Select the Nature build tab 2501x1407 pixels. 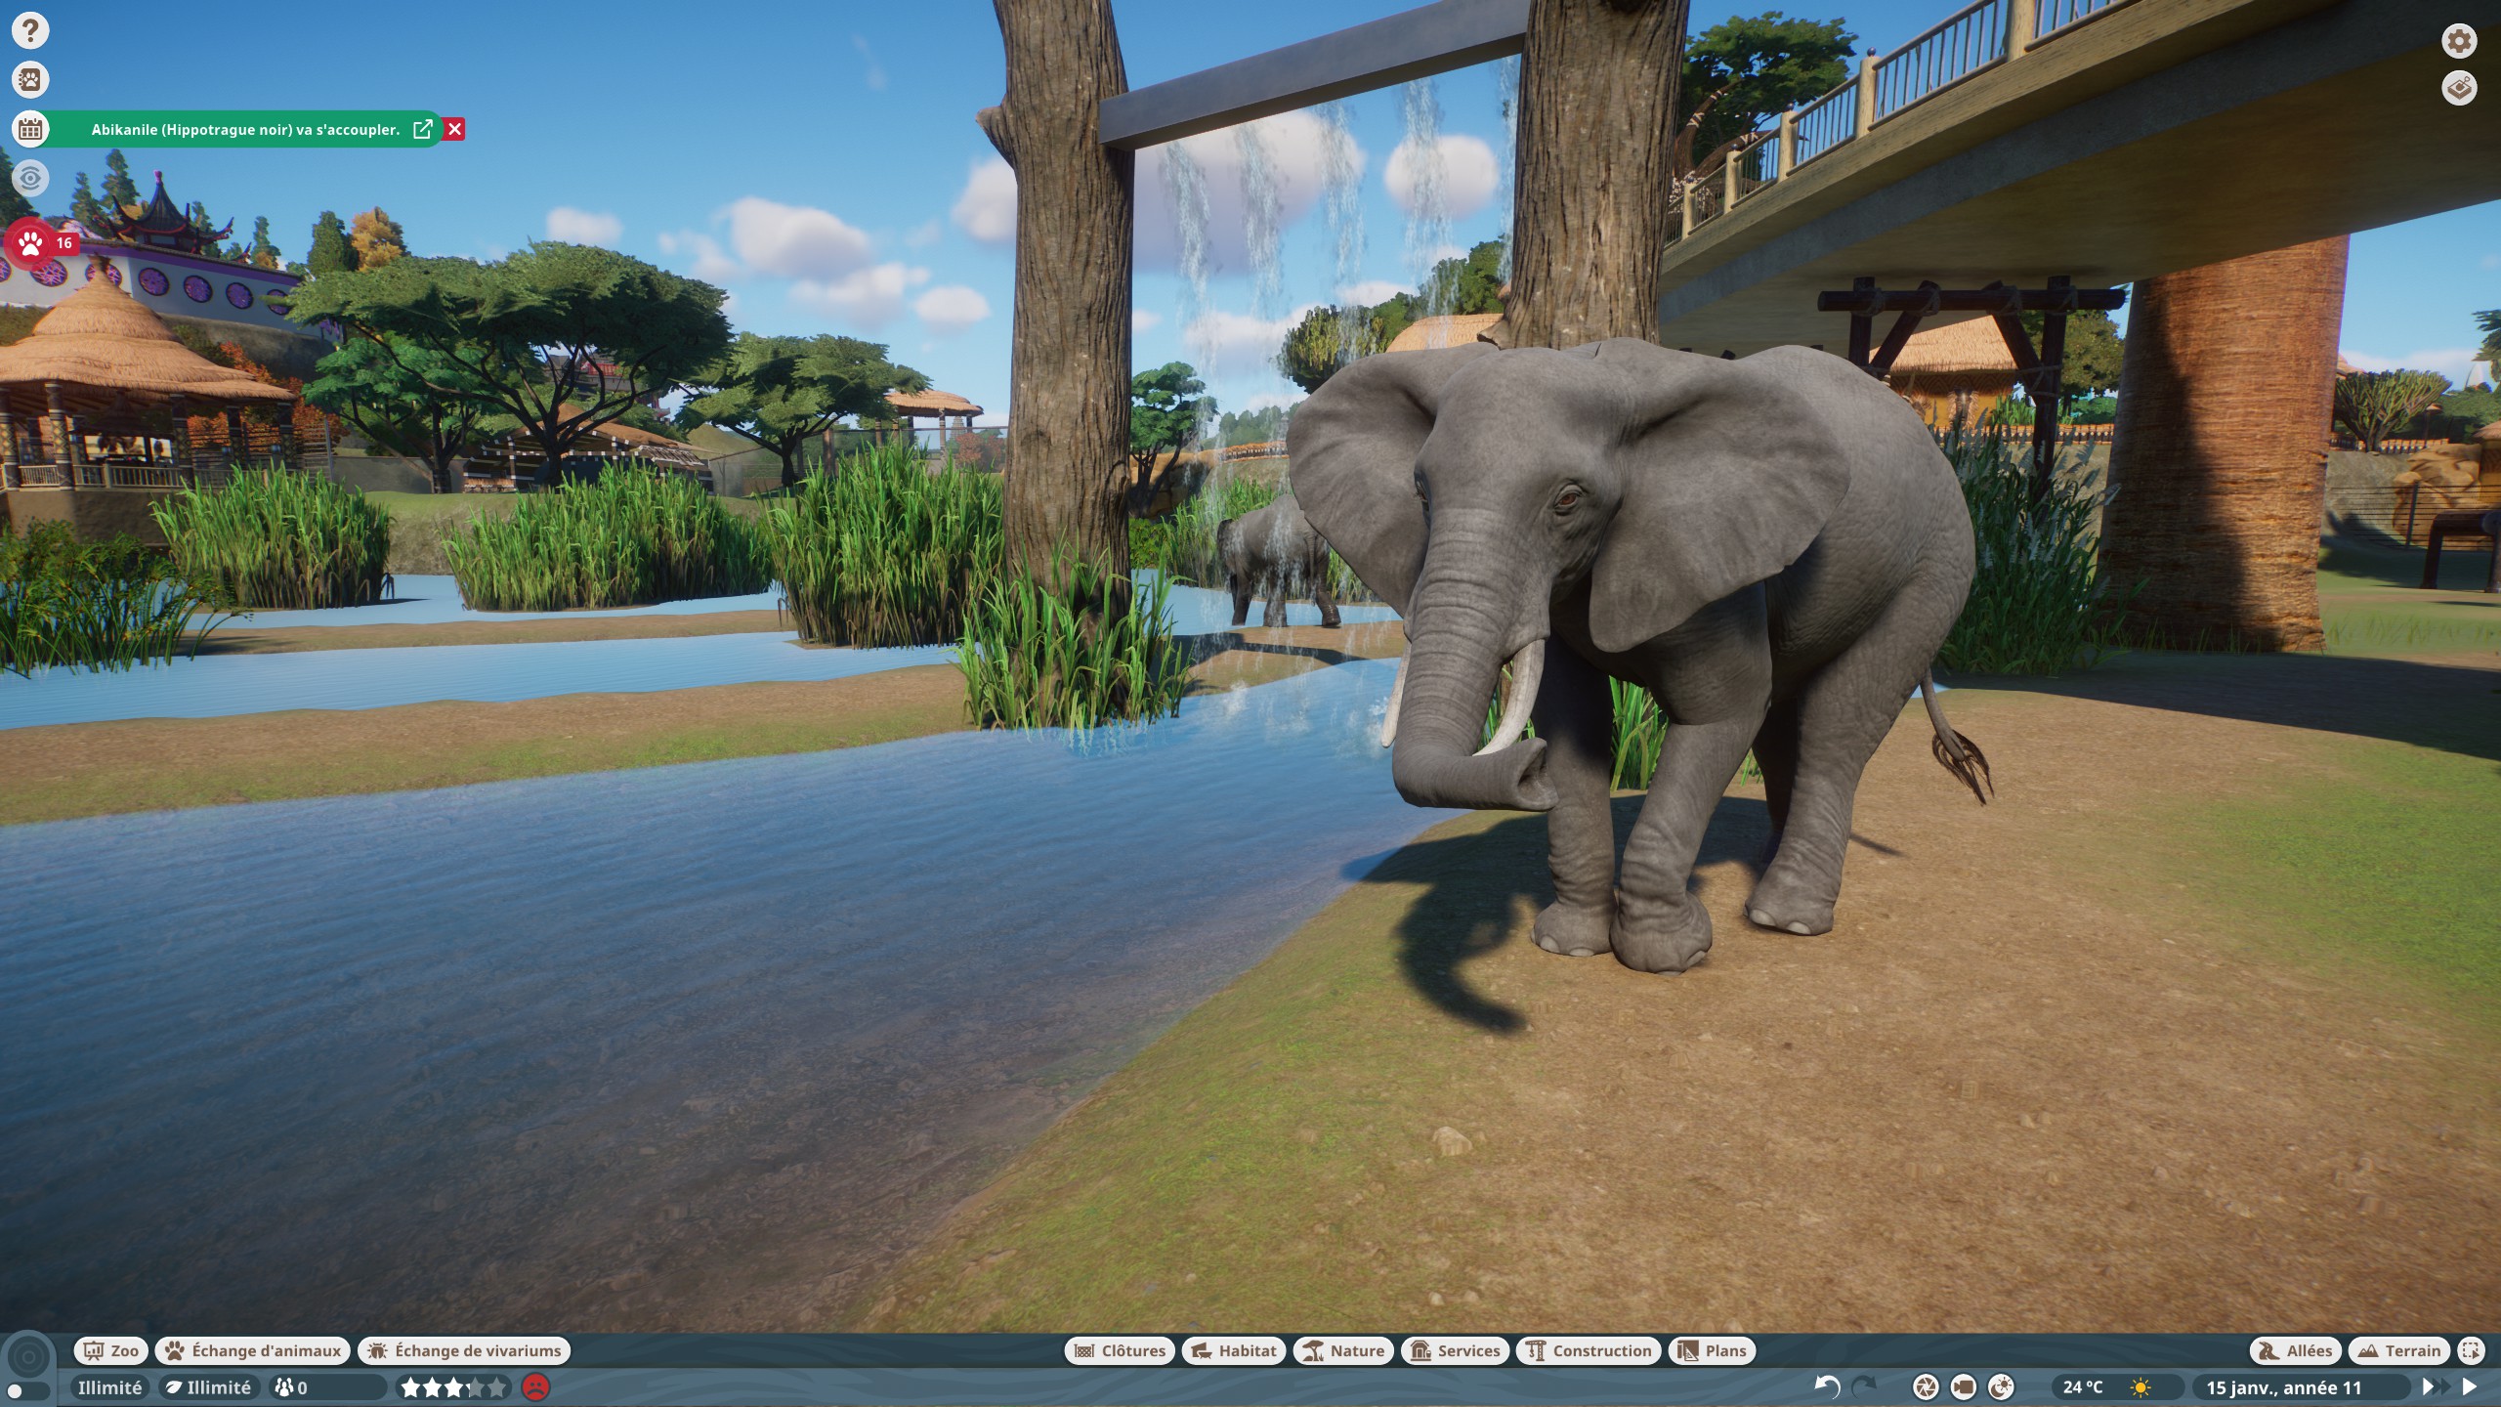pos(1344,1350)
